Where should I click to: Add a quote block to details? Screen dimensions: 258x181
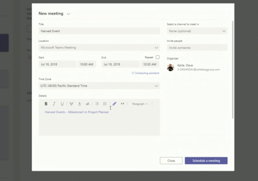[122, 104]
